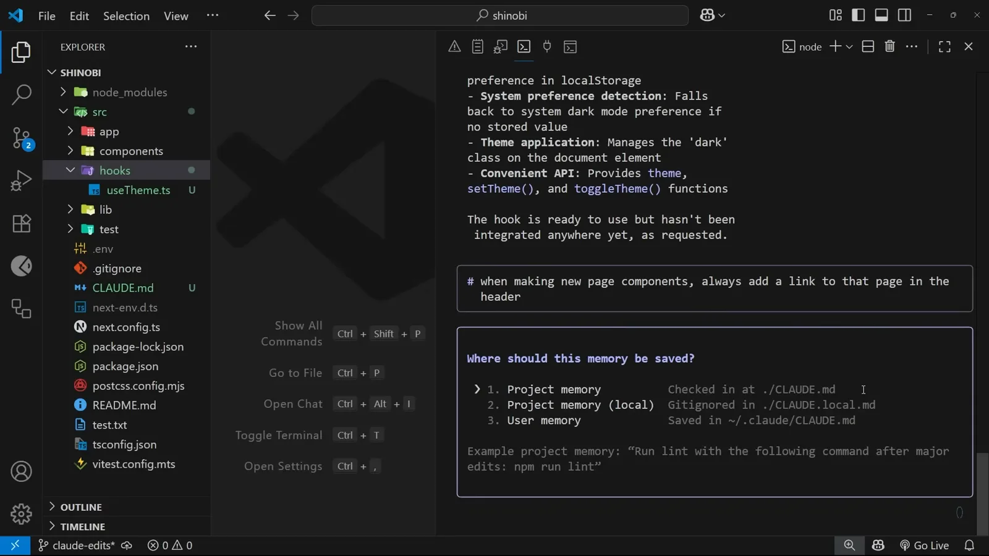The width and height of the screenshot is (989, 556).
Task: Click Go Live in status bar
Action: pyautogui.click(x=924, y=545)
